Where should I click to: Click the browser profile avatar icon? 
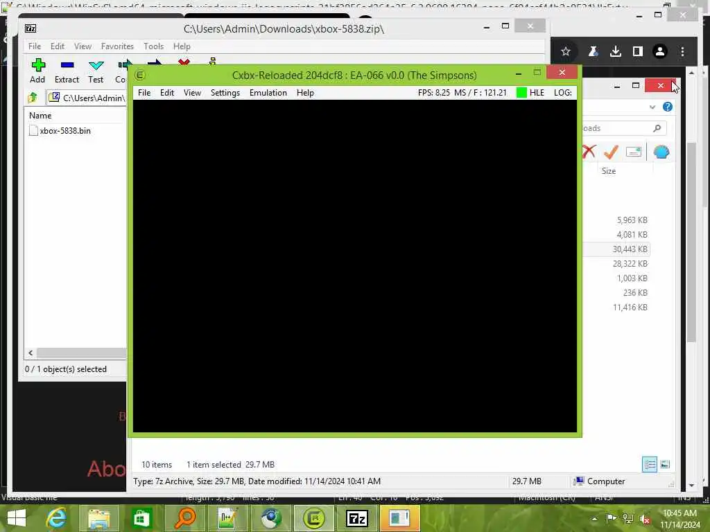pyautogui.click(x=660, y=51)
